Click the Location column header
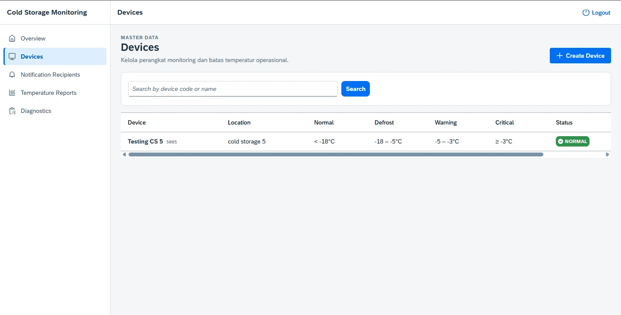 (x=239, y=122)
